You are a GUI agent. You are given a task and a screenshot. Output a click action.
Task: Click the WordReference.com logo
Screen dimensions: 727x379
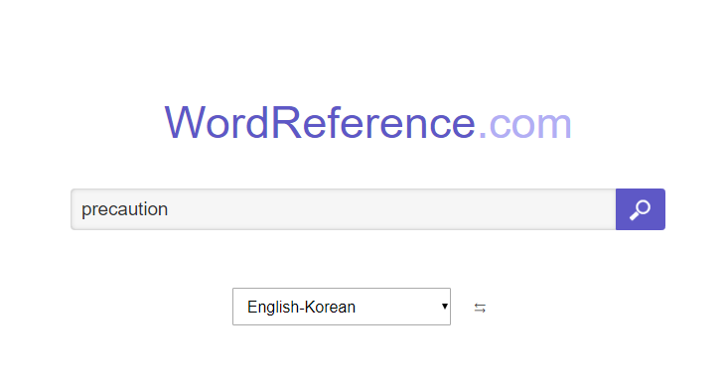368,123
